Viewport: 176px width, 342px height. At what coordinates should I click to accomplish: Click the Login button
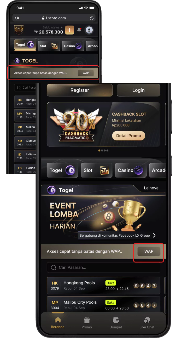[x=138, y=90]
